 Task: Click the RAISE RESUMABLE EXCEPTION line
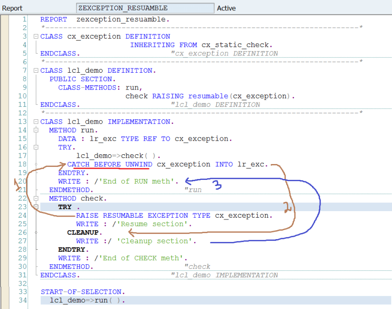pos(174,215)
